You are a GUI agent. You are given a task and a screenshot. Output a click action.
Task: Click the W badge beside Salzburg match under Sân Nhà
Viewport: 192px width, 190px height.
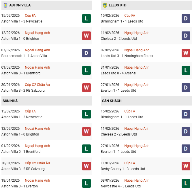86,166
